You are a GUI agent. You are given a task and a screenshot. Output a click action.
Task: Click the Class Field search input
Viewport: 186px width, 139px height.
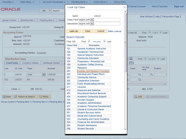point(107,20)
